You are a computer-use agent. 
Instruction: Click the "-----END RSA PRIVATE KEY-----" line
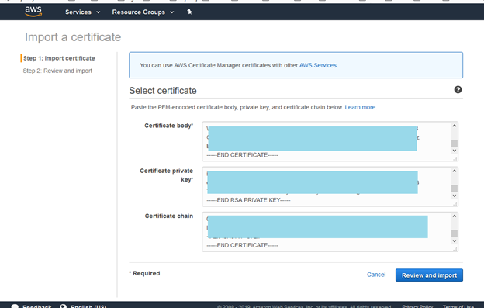pos(248,200)
